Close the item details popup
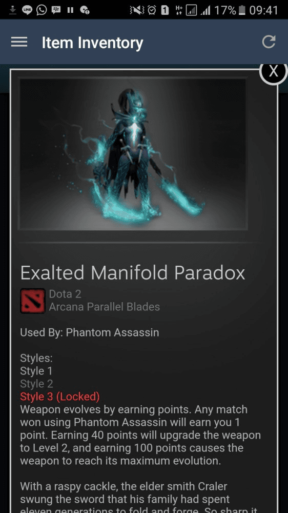The image size is (288, 513). (x=273, y=71)
